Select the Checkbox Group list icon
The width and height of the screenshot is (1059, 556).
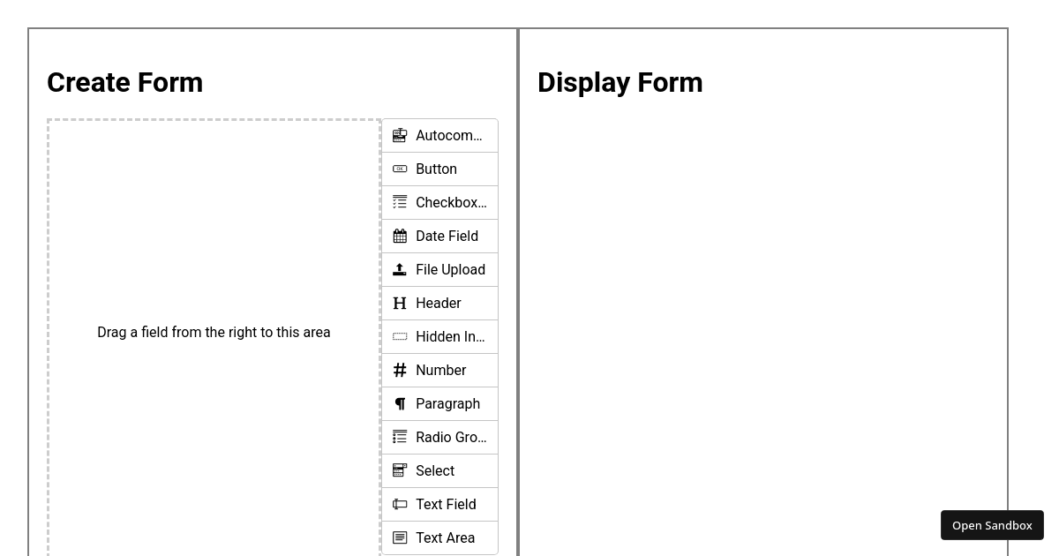400,202
